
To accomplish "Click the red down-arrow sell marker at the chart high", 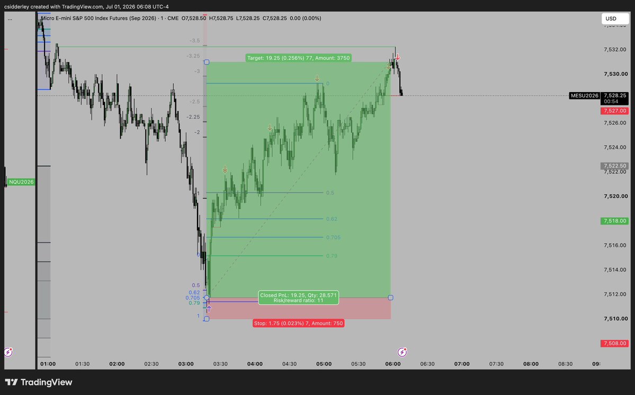I will pos(398,57).
